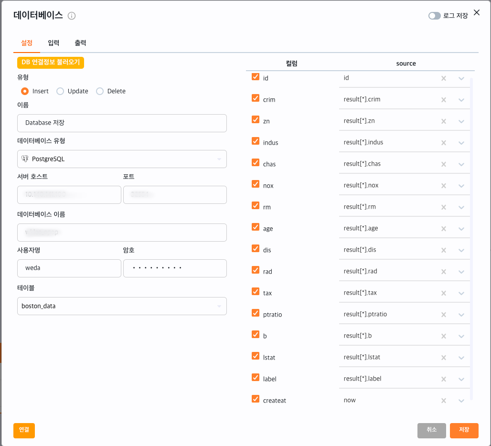This screenshot has width=491, height=446.
Task: Focus the weda username field
Action: point(69,268)
